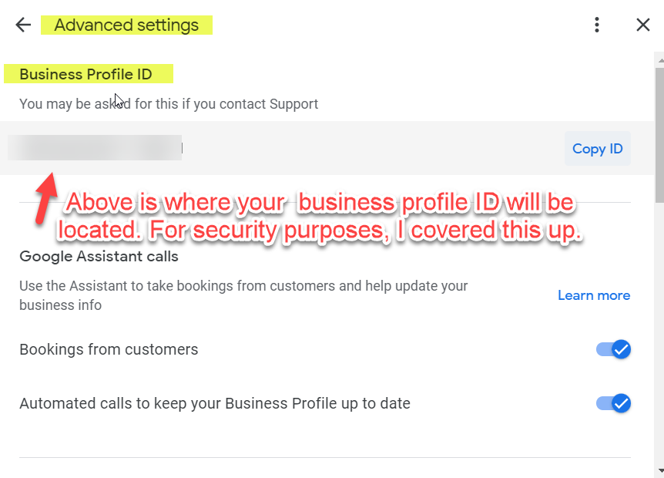Turn off Automated calls toggle
Screen dimensions: 664x478
(613, 403)
